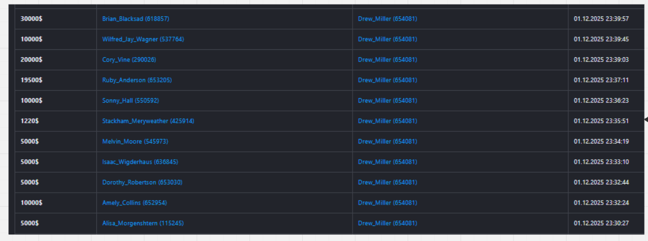Click the small black arrow at table's right edge
The width and height of the screenshot is (648, 241).
point(646,119)
